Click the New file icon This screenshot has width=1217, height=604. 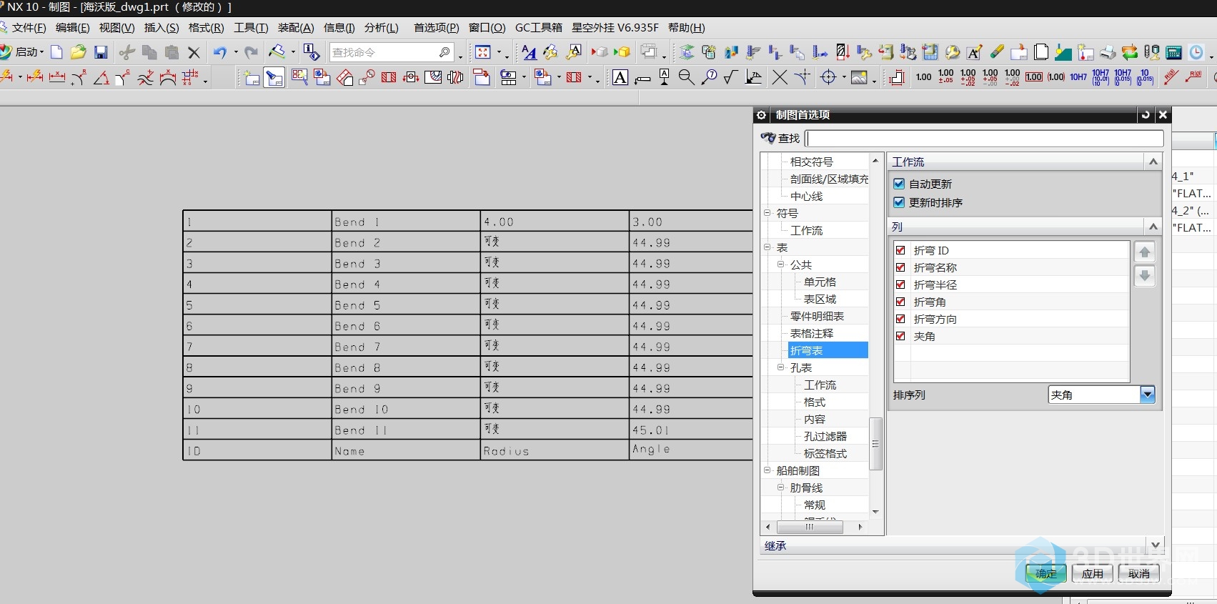[56, 52]
